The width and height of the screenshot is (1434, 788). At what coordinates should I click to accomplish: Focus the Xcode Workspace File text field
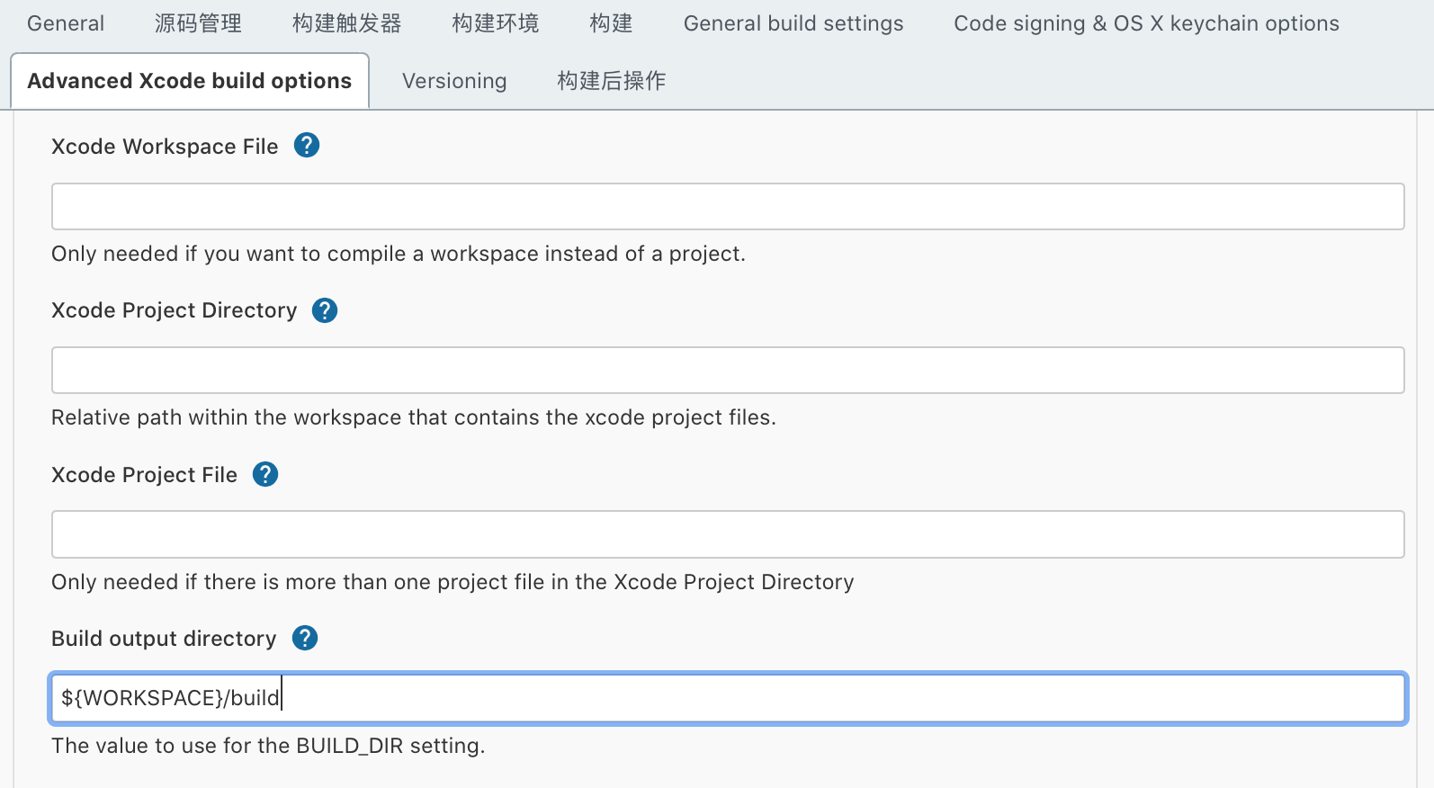727,207
